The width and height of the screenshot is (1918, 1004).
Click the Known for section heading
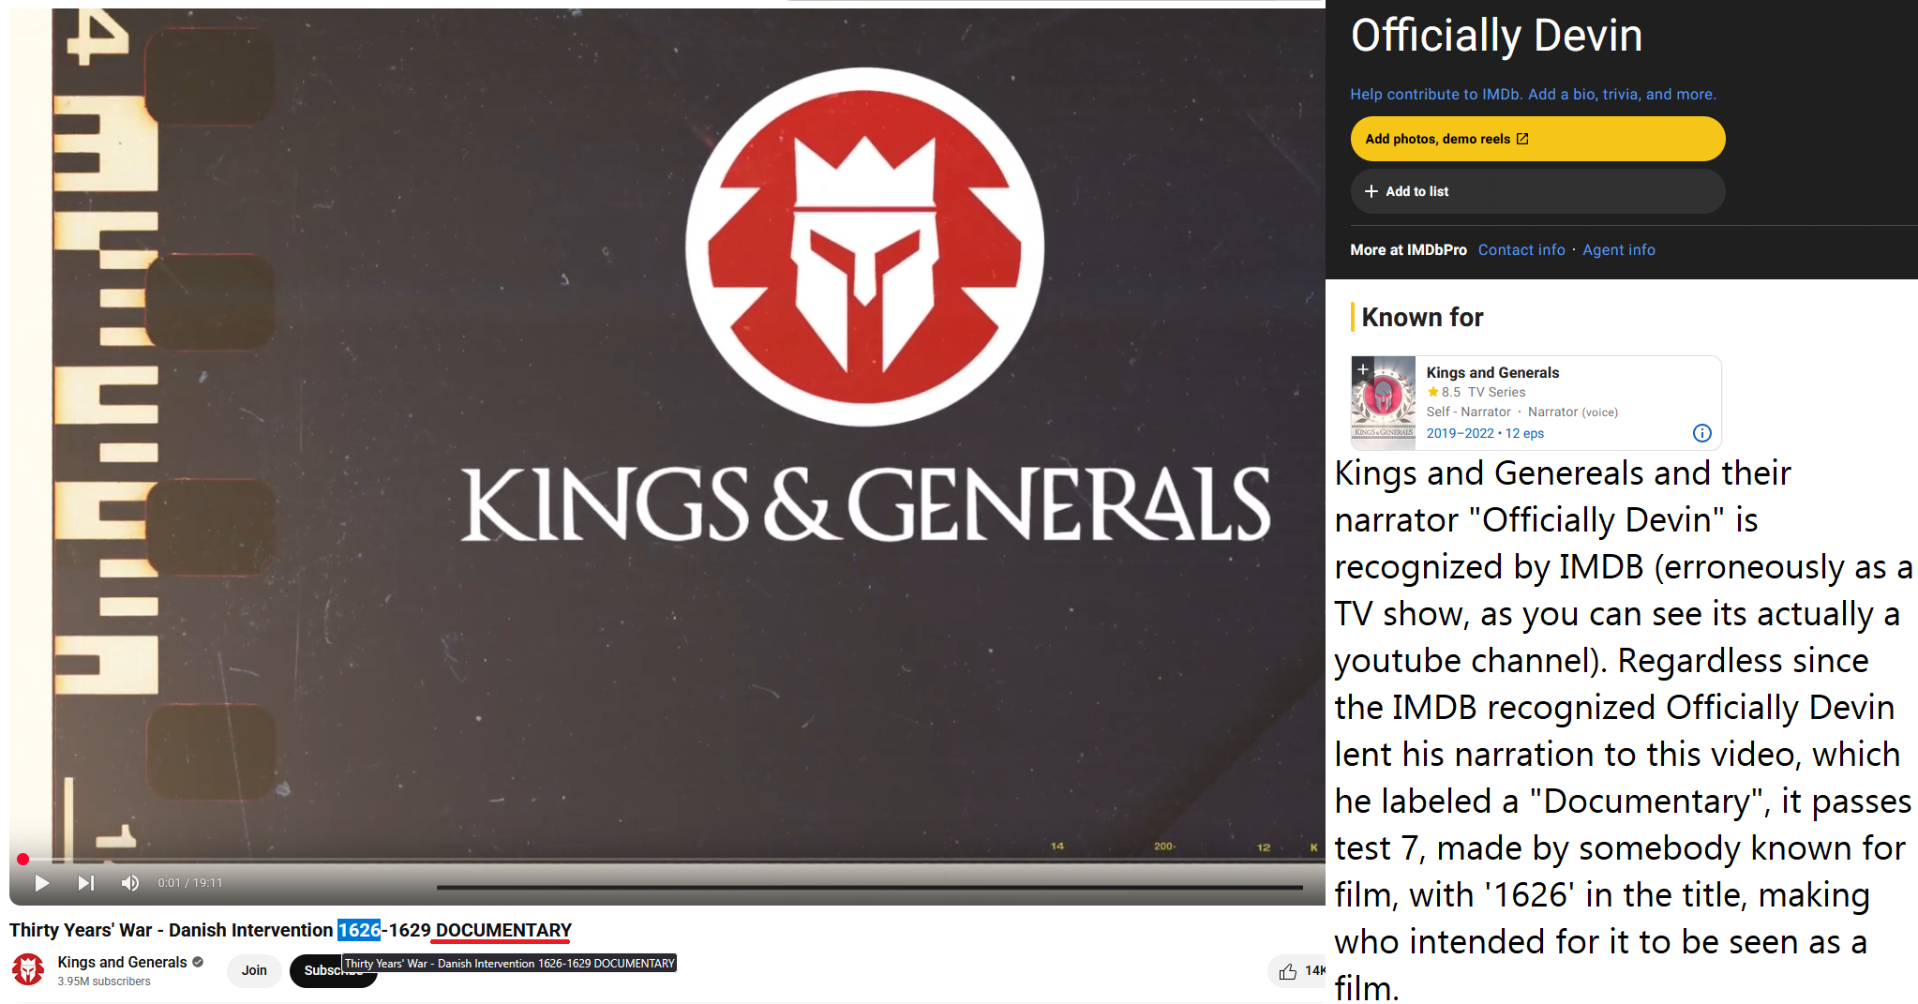(1422, 318)
